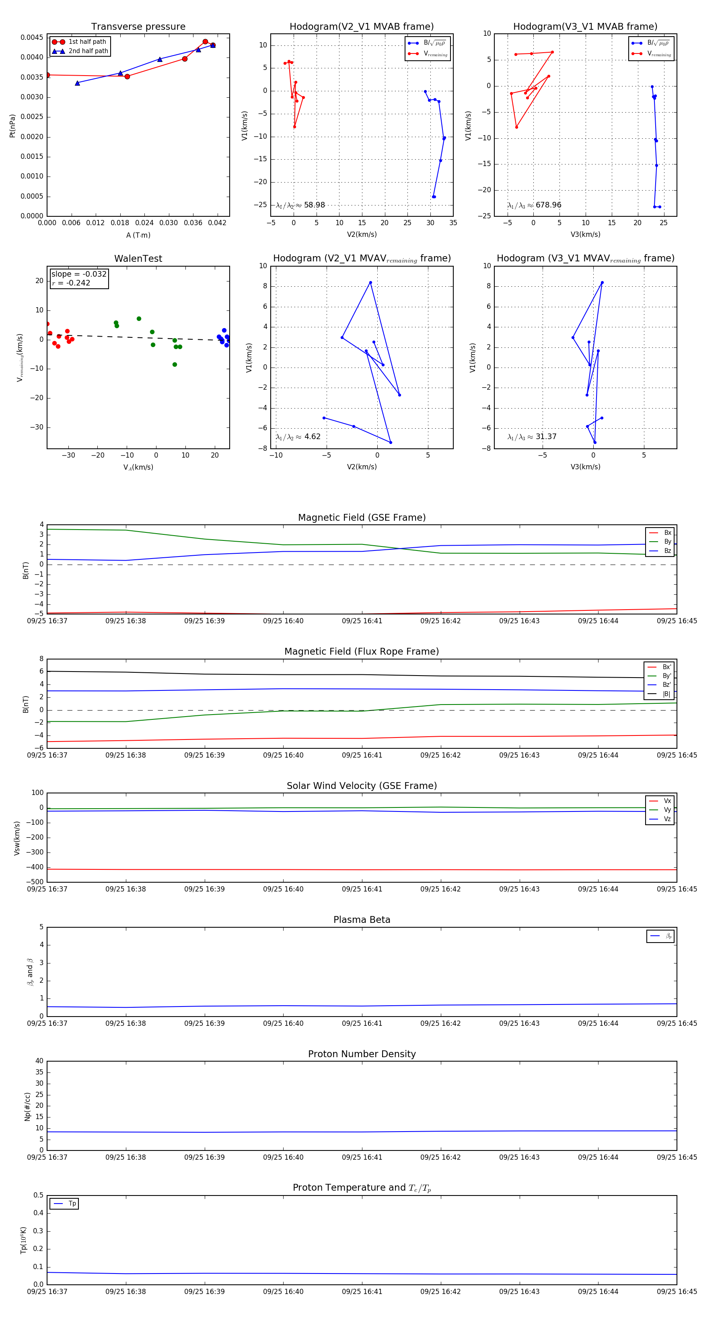The image size is (724, 1327).
Task: Click the topmost point of V2_V1 MVAV hodogram
Action: point(370,282)
